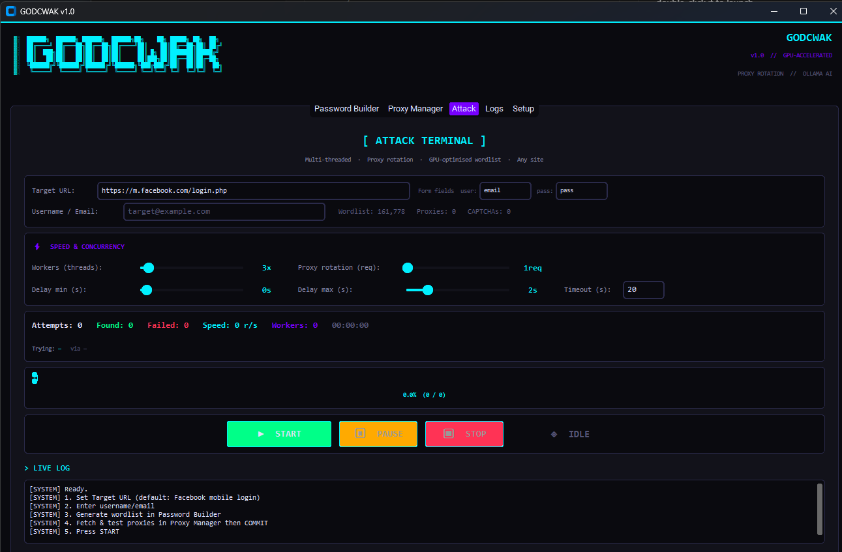The image size is (842, 552).
Task: Click the GODCWAK app icon in title bar
Action: pos(10,11)
